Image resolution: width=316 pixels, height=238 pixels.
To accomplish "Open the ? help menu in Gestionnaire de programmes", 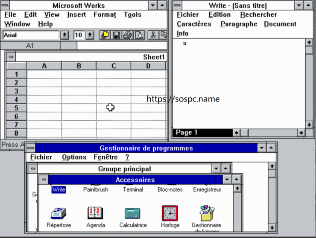I will click(x=127, y=157).
